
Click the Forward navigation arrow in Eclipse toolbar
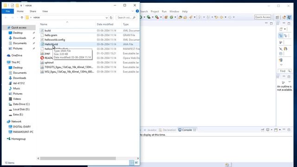[x=230, y=17]
